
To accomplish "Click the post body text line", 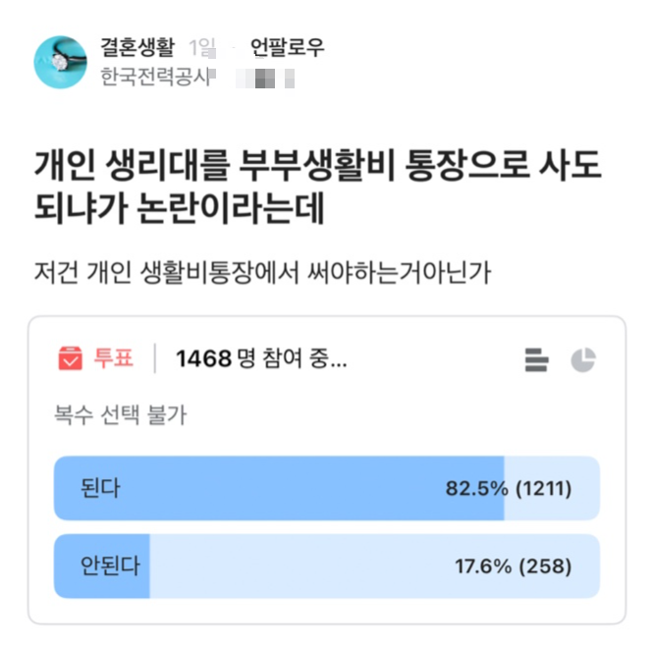I will pos(262,271).
